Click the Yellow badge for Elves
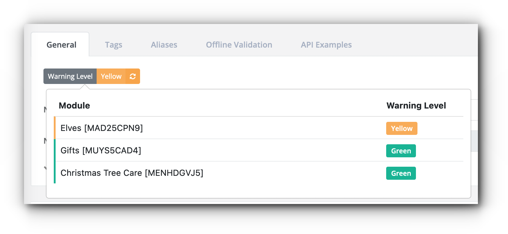This screenshot has width=508, height=234. click(402, 129)
